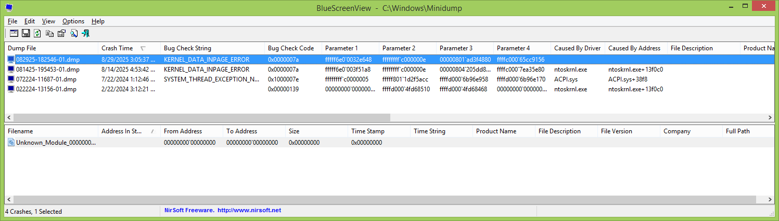Screen dimensions: 779x221
Task: Click the 0x00000000 Size cell in lower pane
Action: coord(304,142)
